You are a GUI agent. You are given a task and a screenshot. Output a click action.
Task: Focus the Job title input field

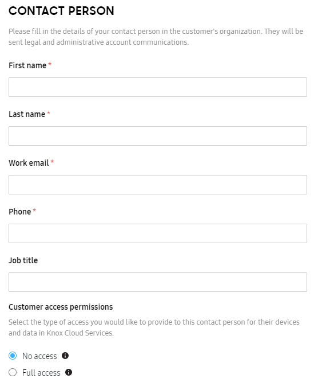[x=158, y=282]
